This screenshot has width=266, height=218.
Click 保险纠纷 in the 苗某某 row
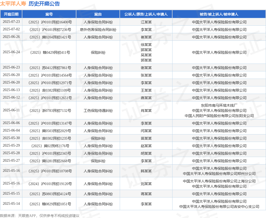98,138
